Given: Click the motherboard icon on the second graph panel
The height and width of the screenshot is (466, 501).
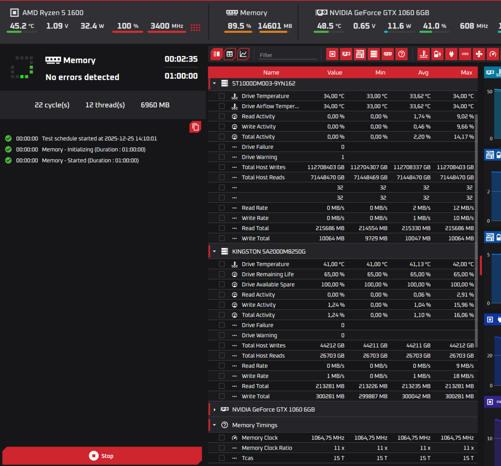Looking at the screenshot, I should pyautogui.click(x=490, y=155).
